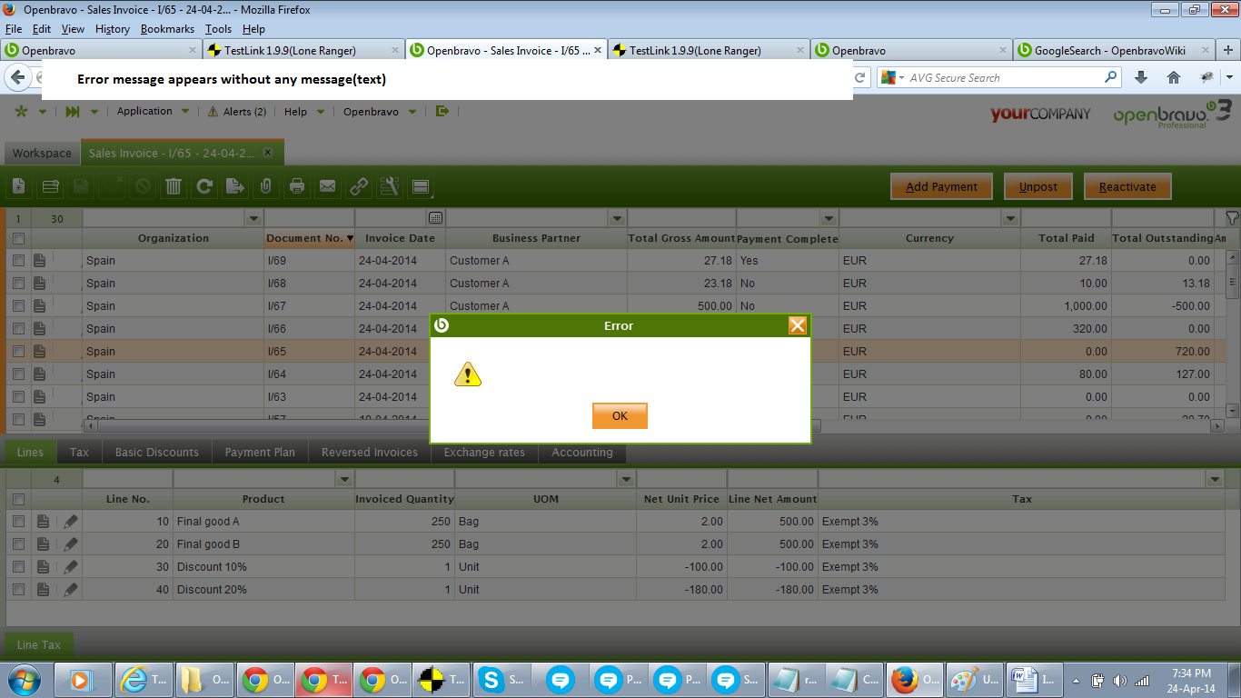This screenshot has height=698, width=1241.
Task: Edit the Discount 10% line with pencil
Action: (x=71, y=567)
